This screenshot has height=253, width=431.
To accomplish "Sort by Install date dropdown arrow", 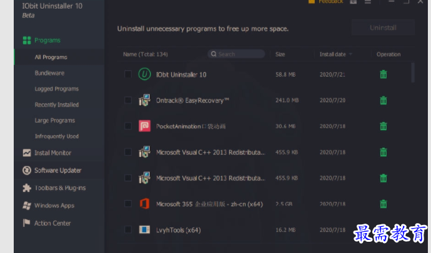I will tap(350, 54).
